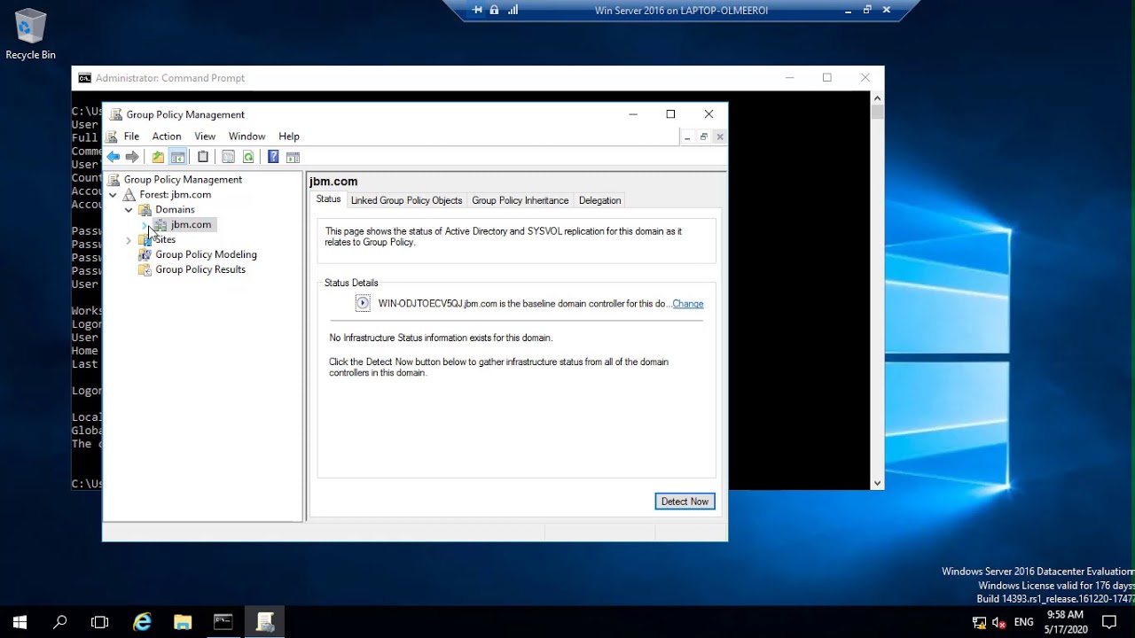Click the Properties toolbar icon
This screenshot has width=1135, height=638.
click(x=228, y=157)
